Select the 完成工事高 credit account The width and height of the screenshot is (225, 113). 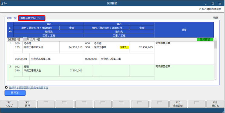click(x=100, y=47)
